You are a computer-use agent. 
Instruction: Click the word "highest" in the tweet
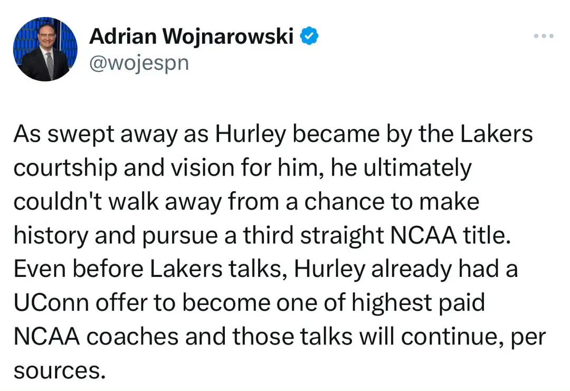(x=391, y=303)
